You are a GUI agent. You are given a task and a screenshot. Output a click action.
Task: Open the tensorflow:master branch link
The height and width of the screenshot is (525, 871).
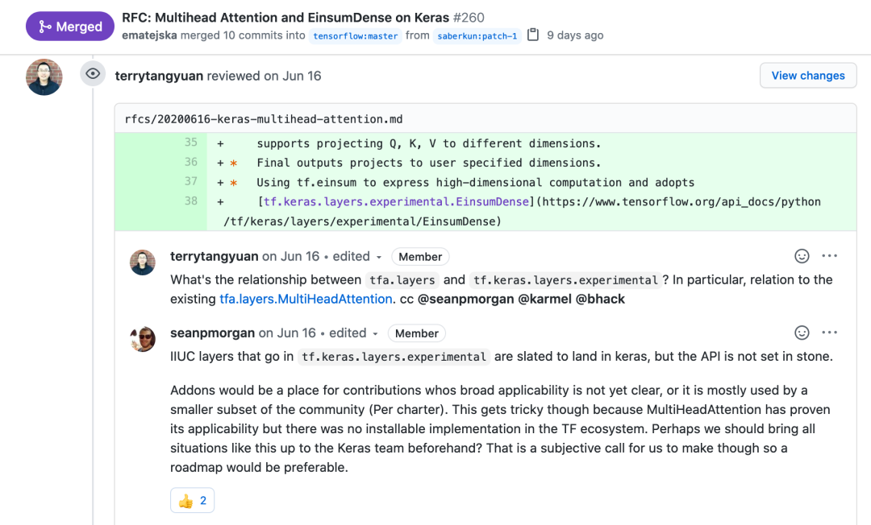pyautogui.click(x=356, y=36)
